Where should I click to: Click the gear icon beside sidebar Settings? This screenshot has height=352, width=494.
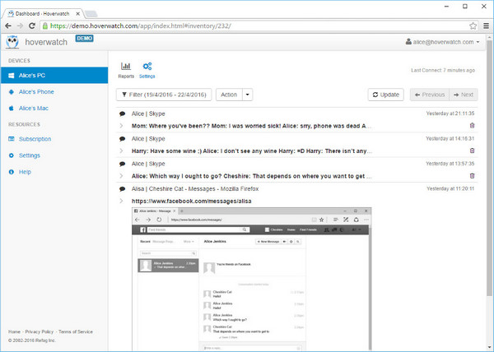12,155
